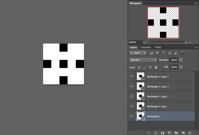Click the Add layer style fx icon
199x135 pixels.
click(156, 133)
